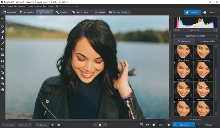
Task: Click the back arrow at top of left toolbar
Action: 3,19
